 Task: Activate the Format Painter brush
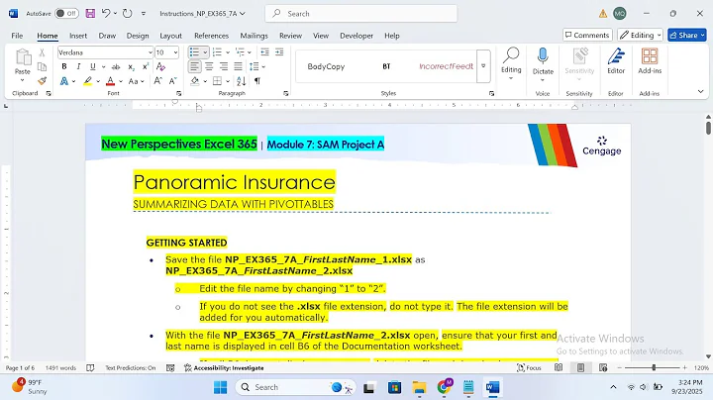pos(42,81)
